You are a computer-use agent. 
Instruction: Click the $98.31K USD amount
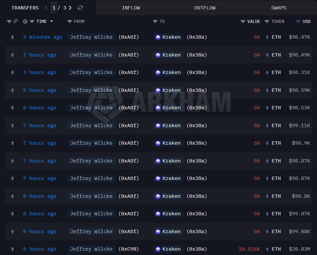pyautogui.click(x=300, y=73)
